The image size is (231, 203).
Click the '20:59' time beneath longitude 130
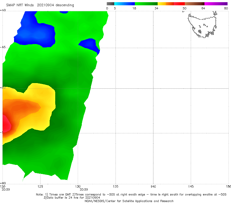(84, 190)
